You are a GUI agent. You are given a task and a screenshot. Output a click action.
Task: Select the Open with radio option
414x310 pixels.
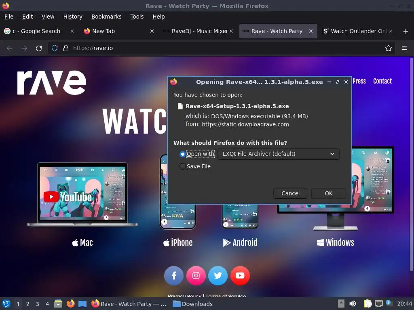click(x=182, y=154)
